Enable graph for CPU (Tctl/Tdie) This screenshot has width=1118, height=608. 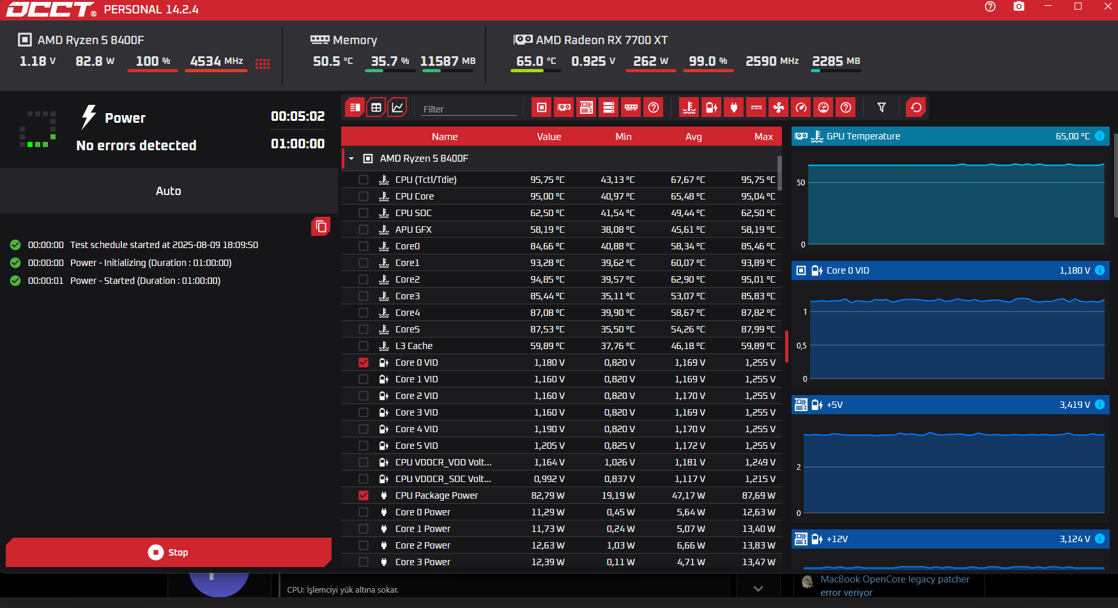click(x=364, y=180)
